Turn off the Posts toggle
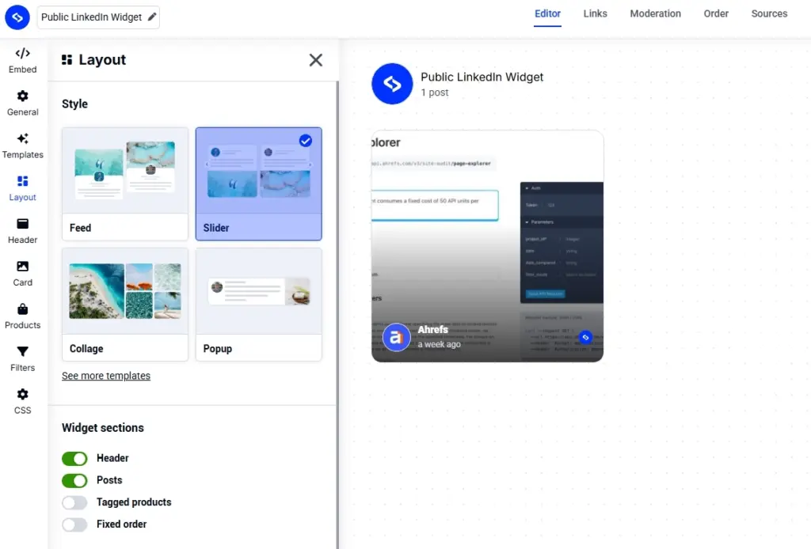Viewport: 811px width, 549px height. point(74,480)
